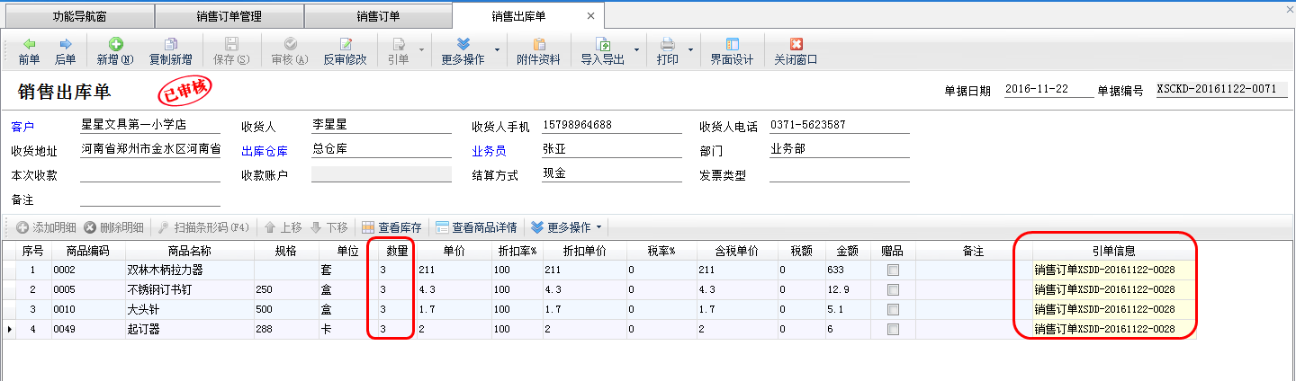
Task: Check 赠品 box for 双林木柄拉力器 row
Action: 893,270
